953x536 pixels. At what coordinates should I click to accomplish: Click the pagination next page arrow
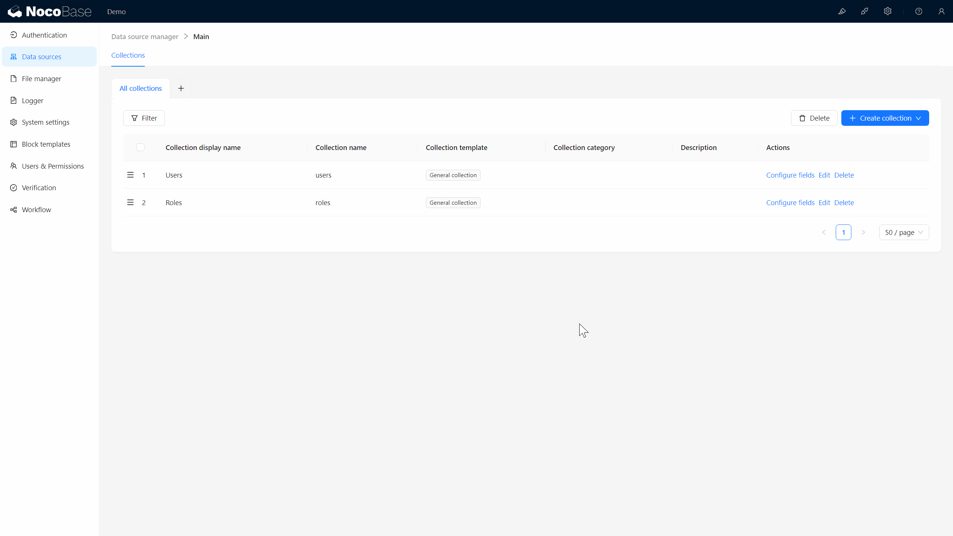864,232
